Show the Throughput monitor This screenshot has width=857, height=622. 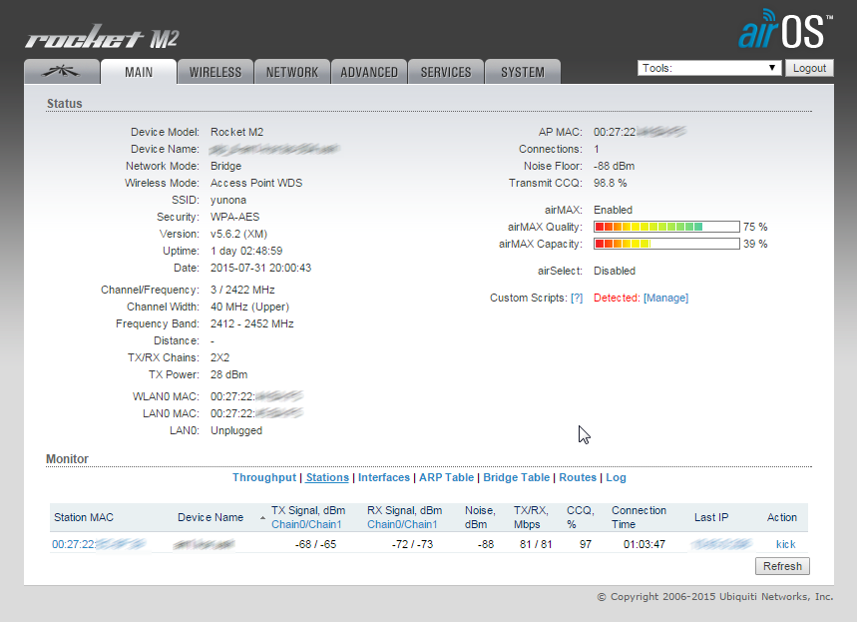(x=264, y=477)
